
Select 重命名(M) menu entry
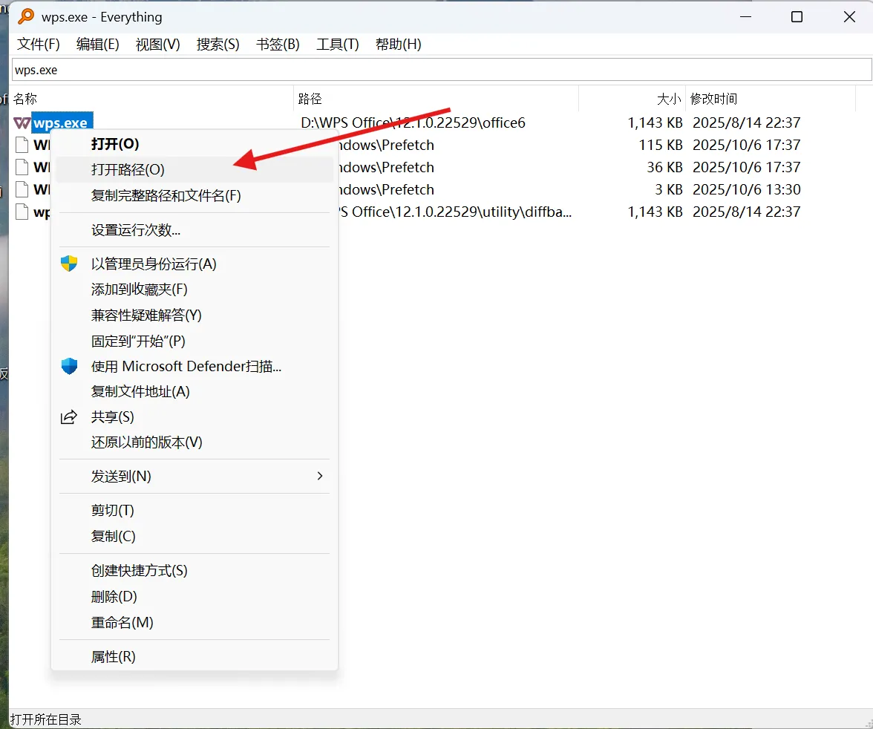tap(194, 622)
